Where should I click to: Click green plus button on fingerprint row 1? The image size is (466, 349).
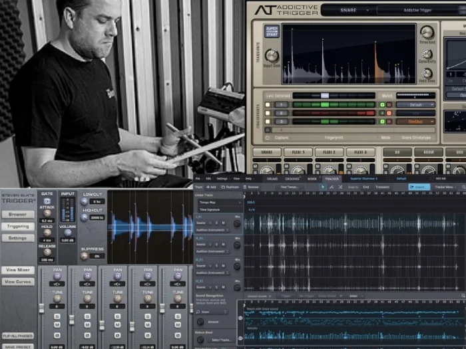pos(382,104)
